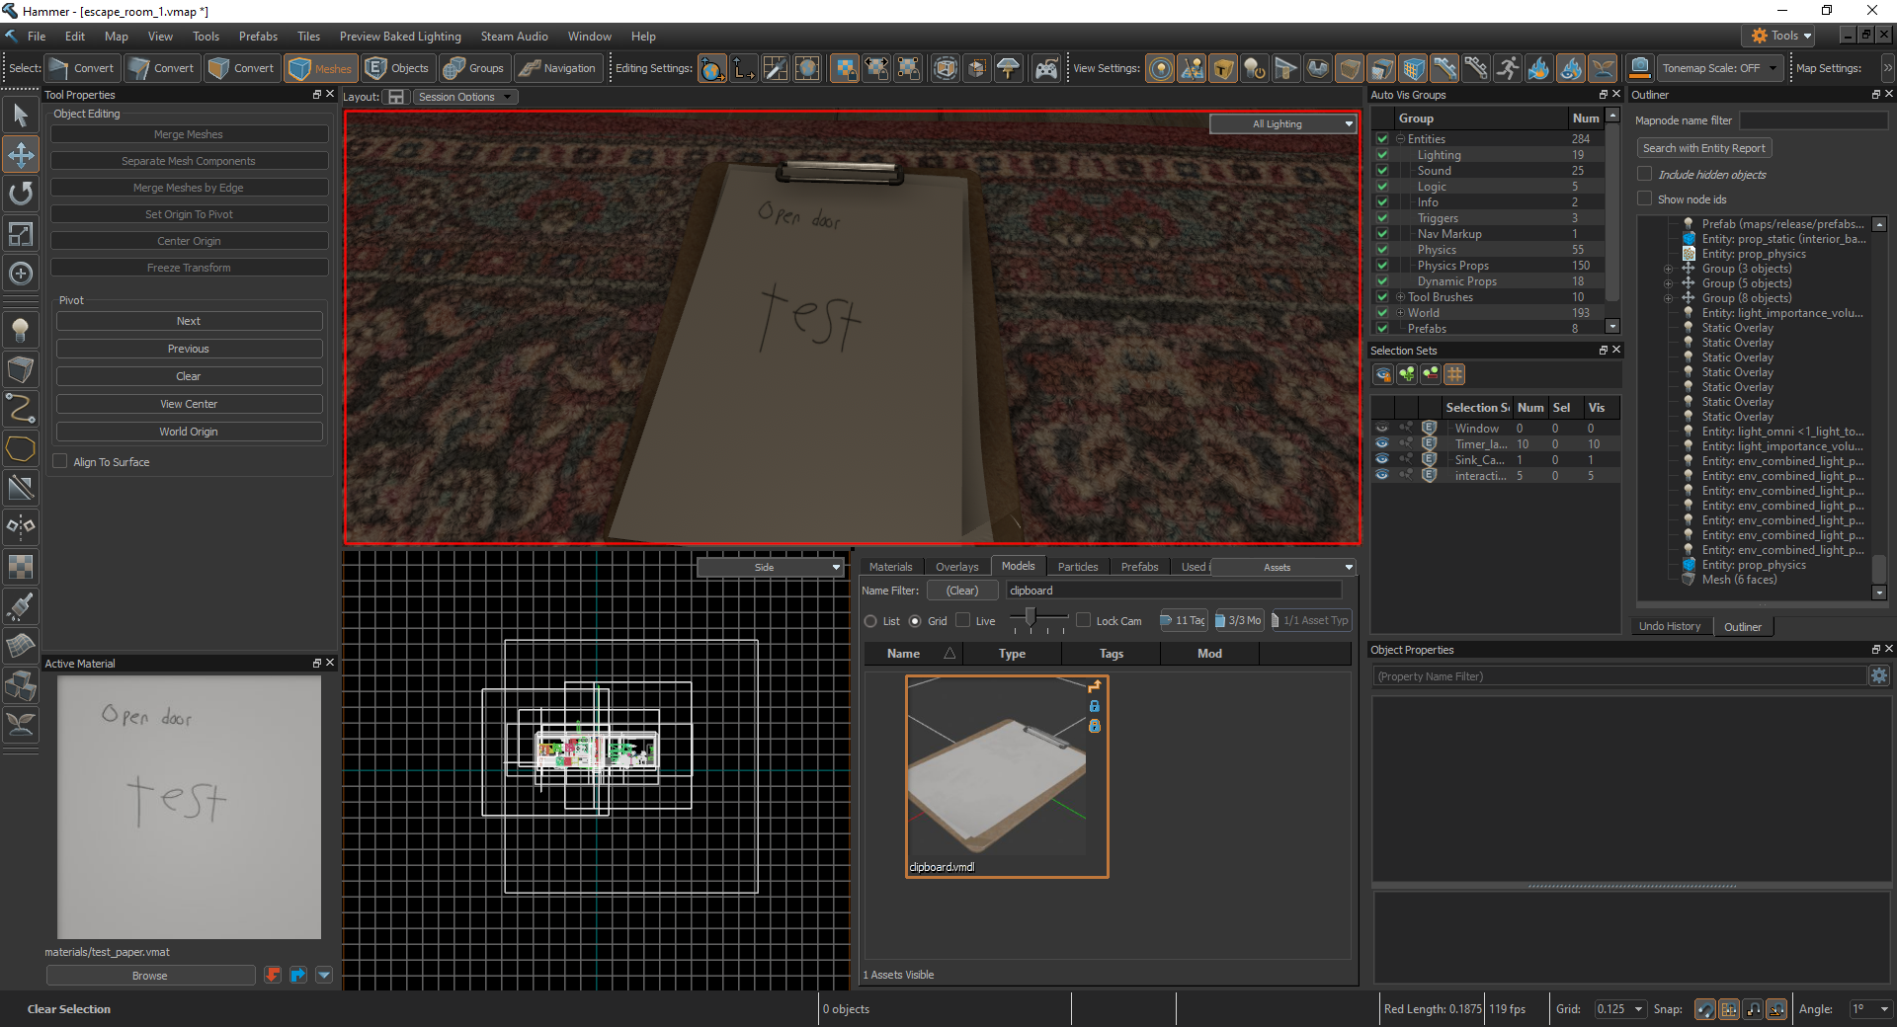
Task: Open the Entity lightbulb tool
Action: coord(21,330)
